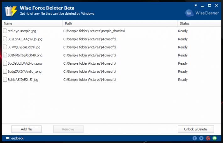The width and height of the screenshot is (223, 143).
Task: Select the Buc3aUpIUAAJNqv.png file name
Action: (x=24, y=63)
